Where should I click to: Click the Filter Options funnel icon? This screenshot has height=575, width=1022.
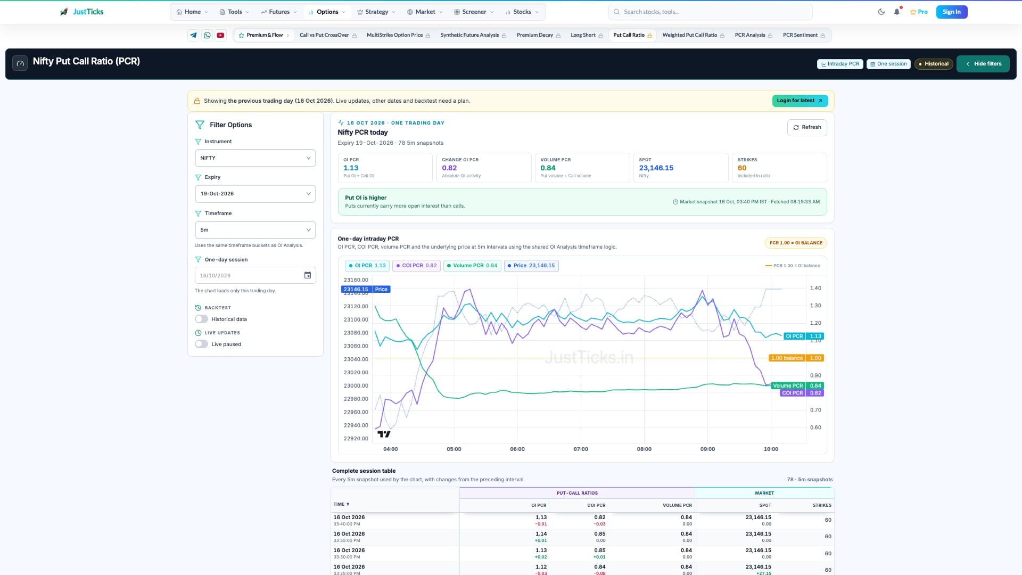click(200, 125)
